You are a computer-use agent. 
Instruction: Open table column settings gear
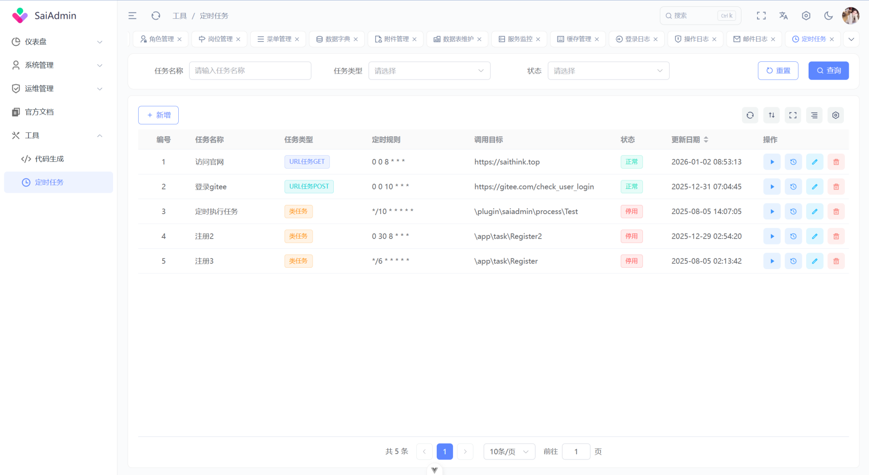pyautogui.click(x=836, y=115)
